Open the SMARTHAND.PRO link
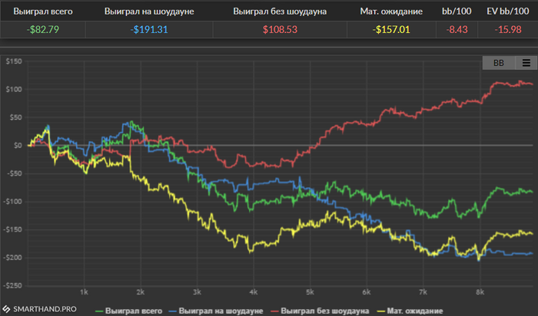 tap(45, 309)
